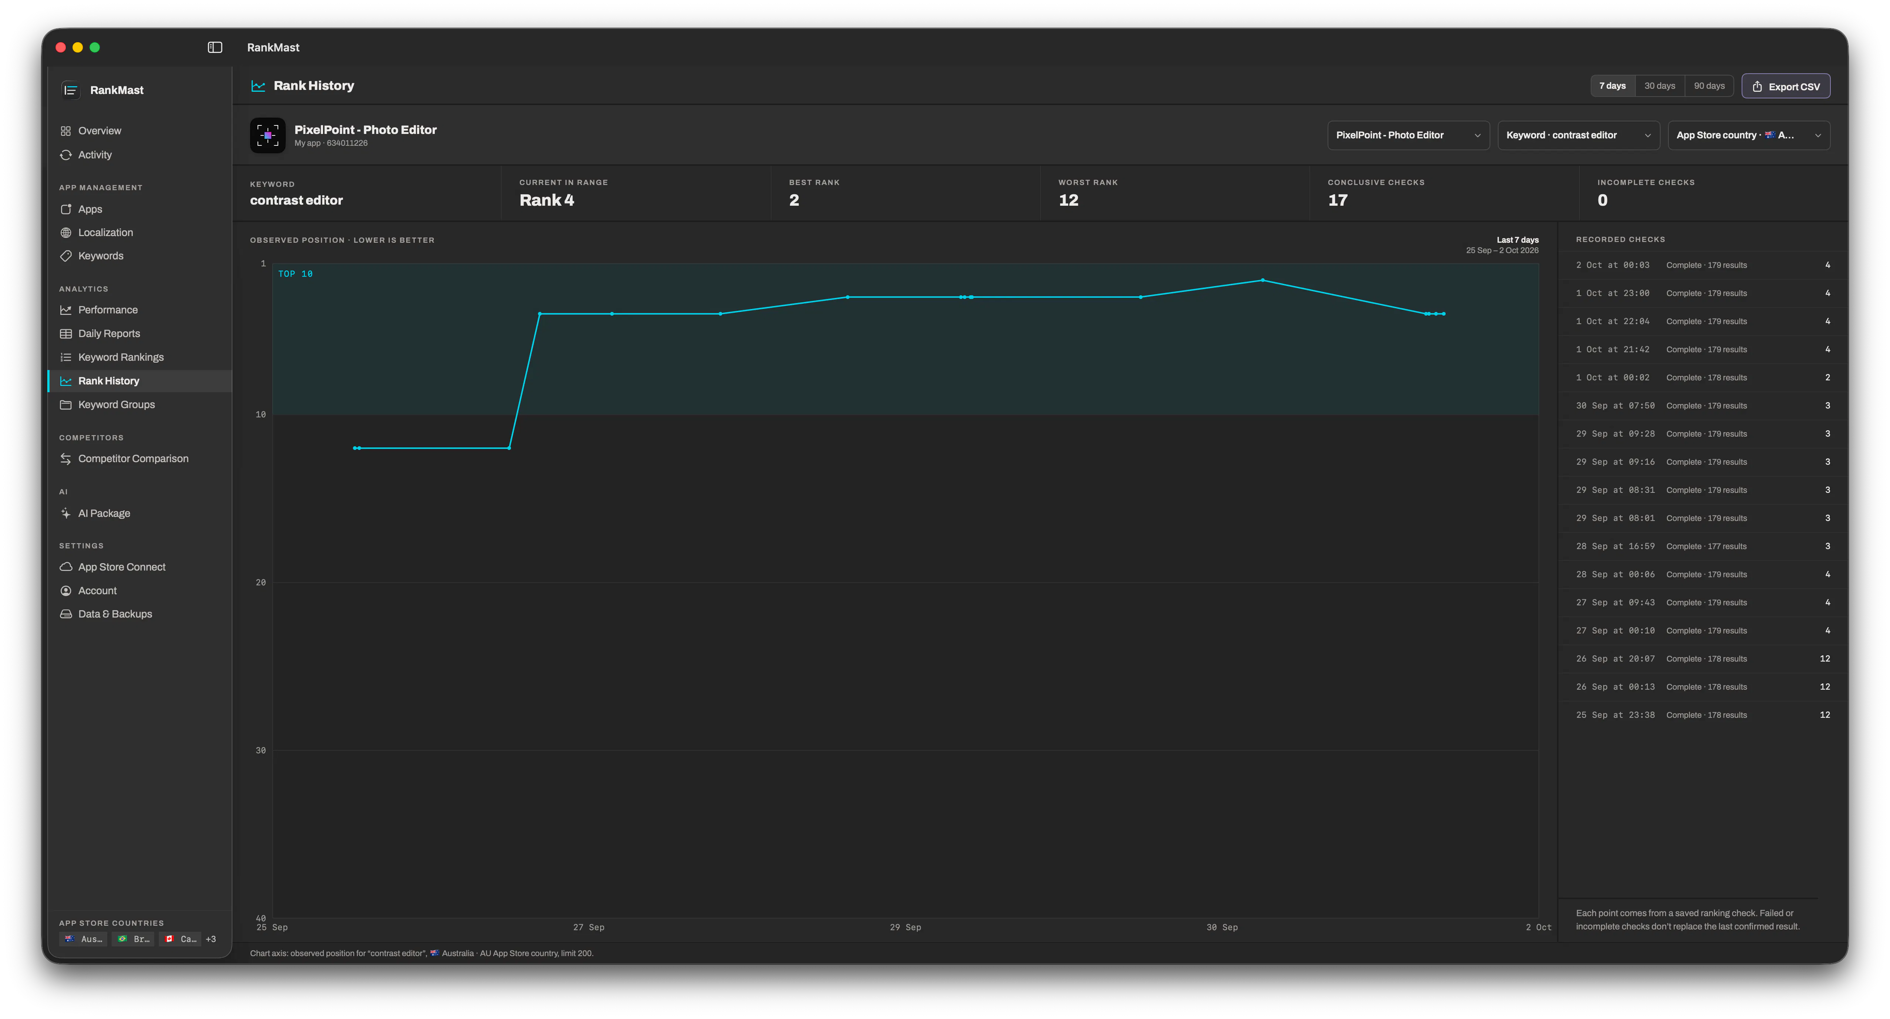Switch to the 30 days range

[x=1659, y=86]
